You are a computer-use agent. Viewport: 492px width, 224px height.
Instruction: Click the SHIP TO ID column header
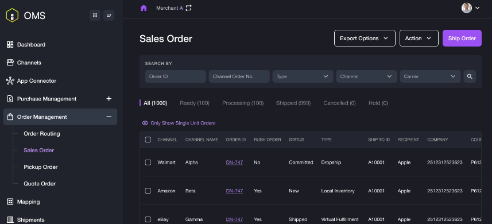pos(379,140)
